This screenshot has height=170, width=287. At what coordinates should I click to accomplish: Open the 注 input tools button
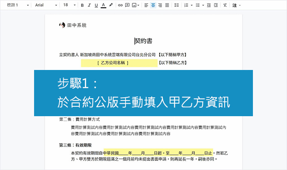[x=235, y=5]
